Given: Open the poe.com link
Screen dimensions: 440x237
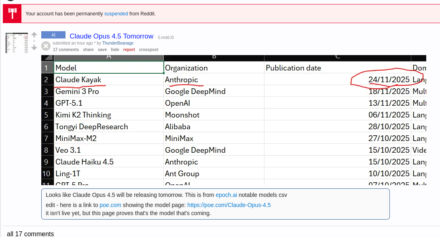Looking at the screenshot, I should pos(110,205).
